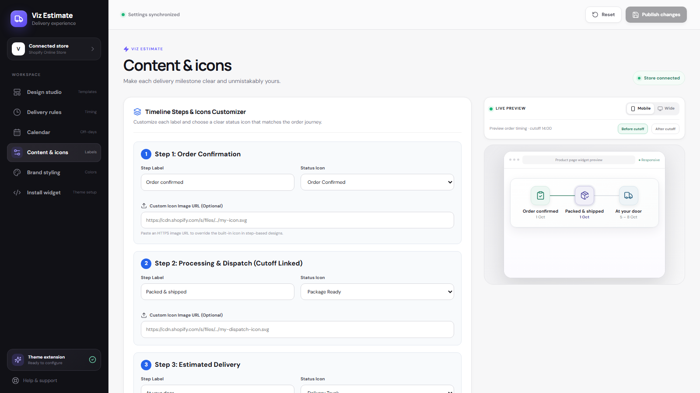Click the 'Product page widget preview' address bar
This screenshot has width=700, height=393.
[579, 160]
